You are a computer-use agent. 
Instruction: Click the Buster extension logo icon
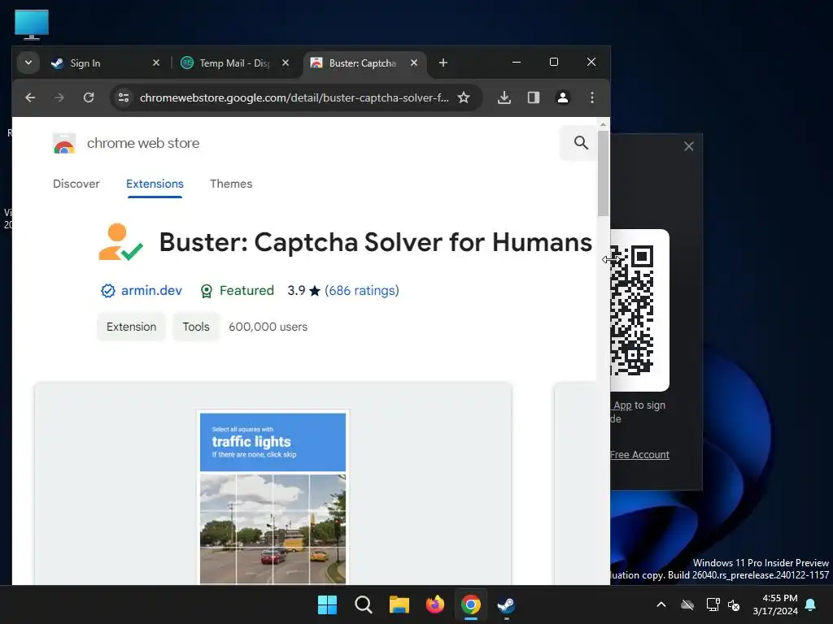click(x=120, y=242)
